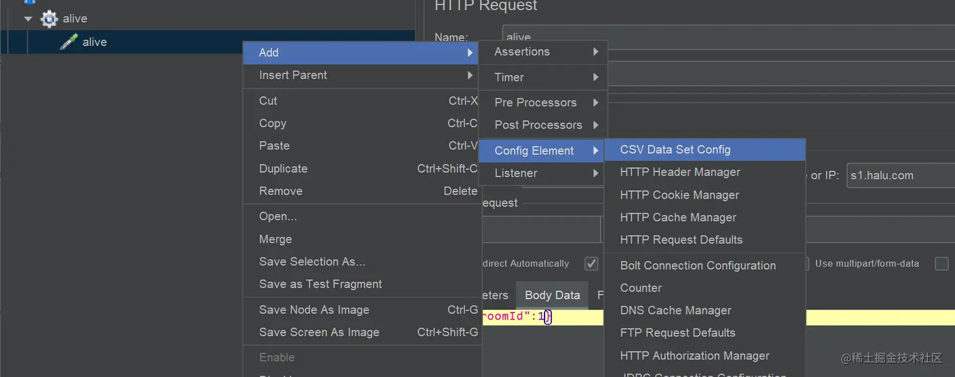The image size is (955, 377).
Task: Toggle the Redirect Automatically checkbox
Action: (x=591, y=264)
